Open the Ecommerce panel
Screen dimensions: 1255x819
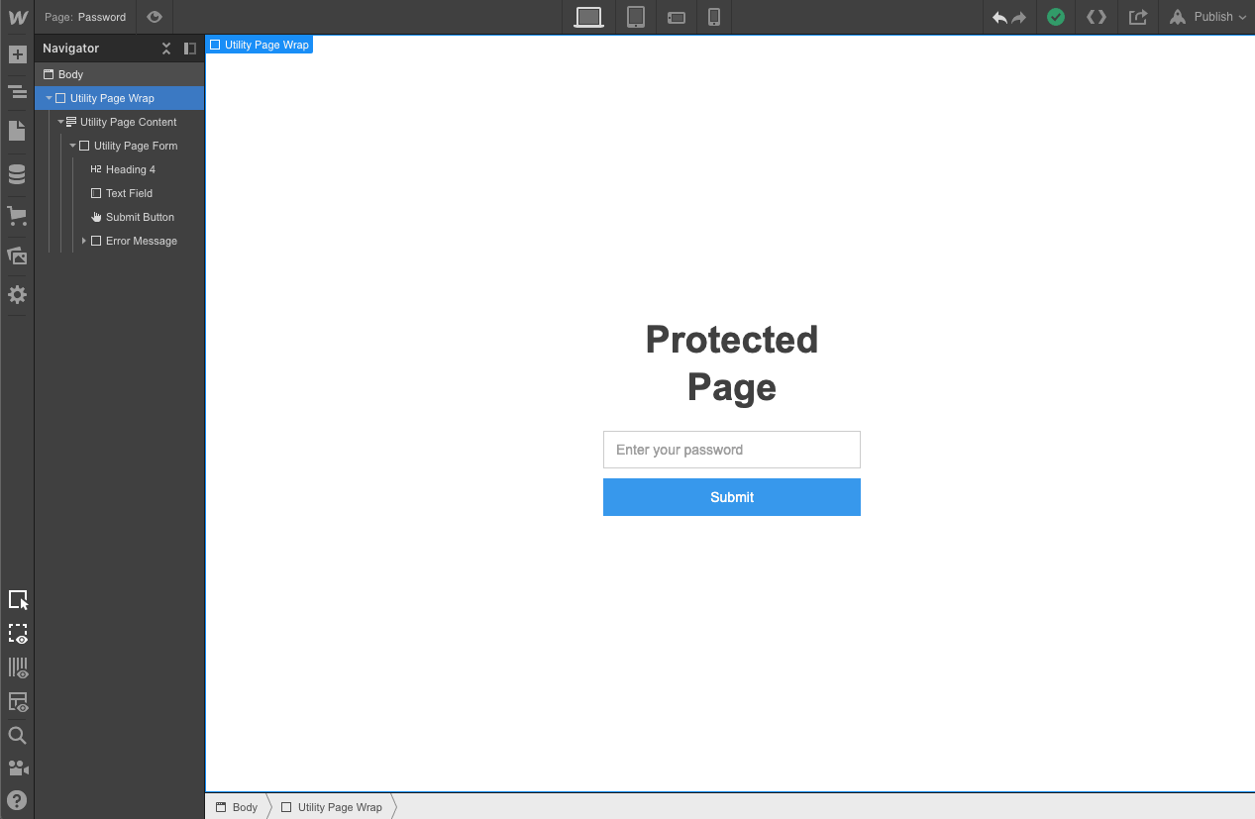(x=16, y=216)
